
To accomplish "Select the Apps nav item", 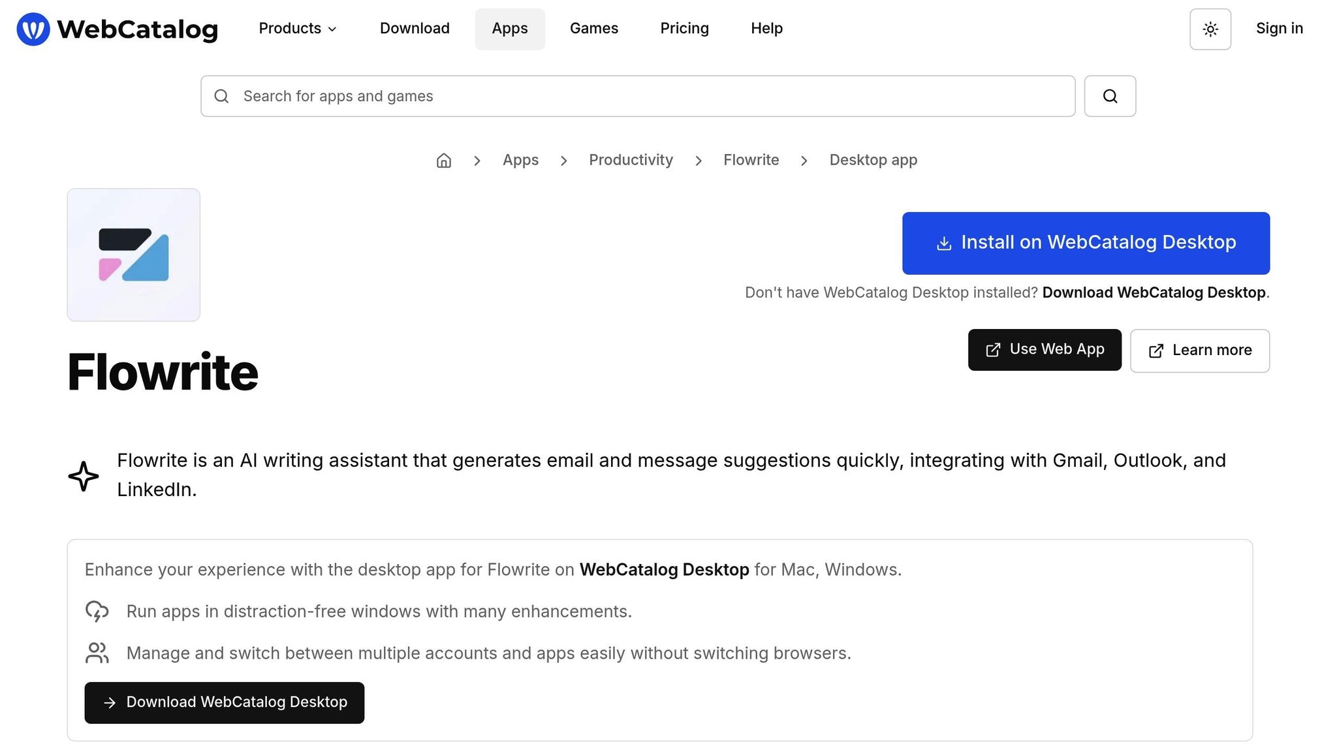I will click(510, 29).
